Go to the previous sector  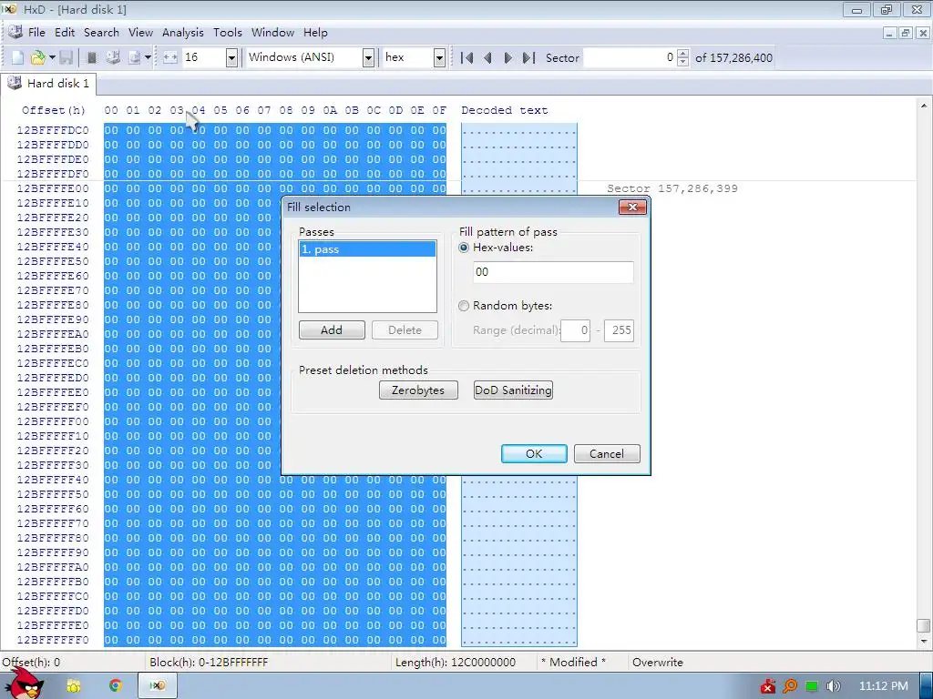488,57
